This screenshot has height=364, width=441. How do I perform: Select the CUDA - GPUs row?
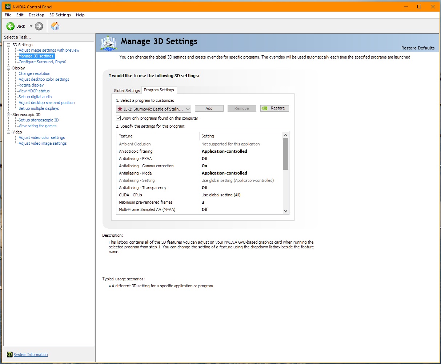coord(199,195)
